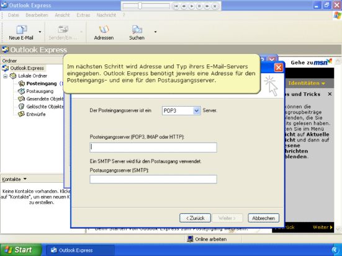Screen dimensions: 342x256
Task: Open the Gesendete Objekte folder
Action: pyautogui.click(x=45, y=99)
